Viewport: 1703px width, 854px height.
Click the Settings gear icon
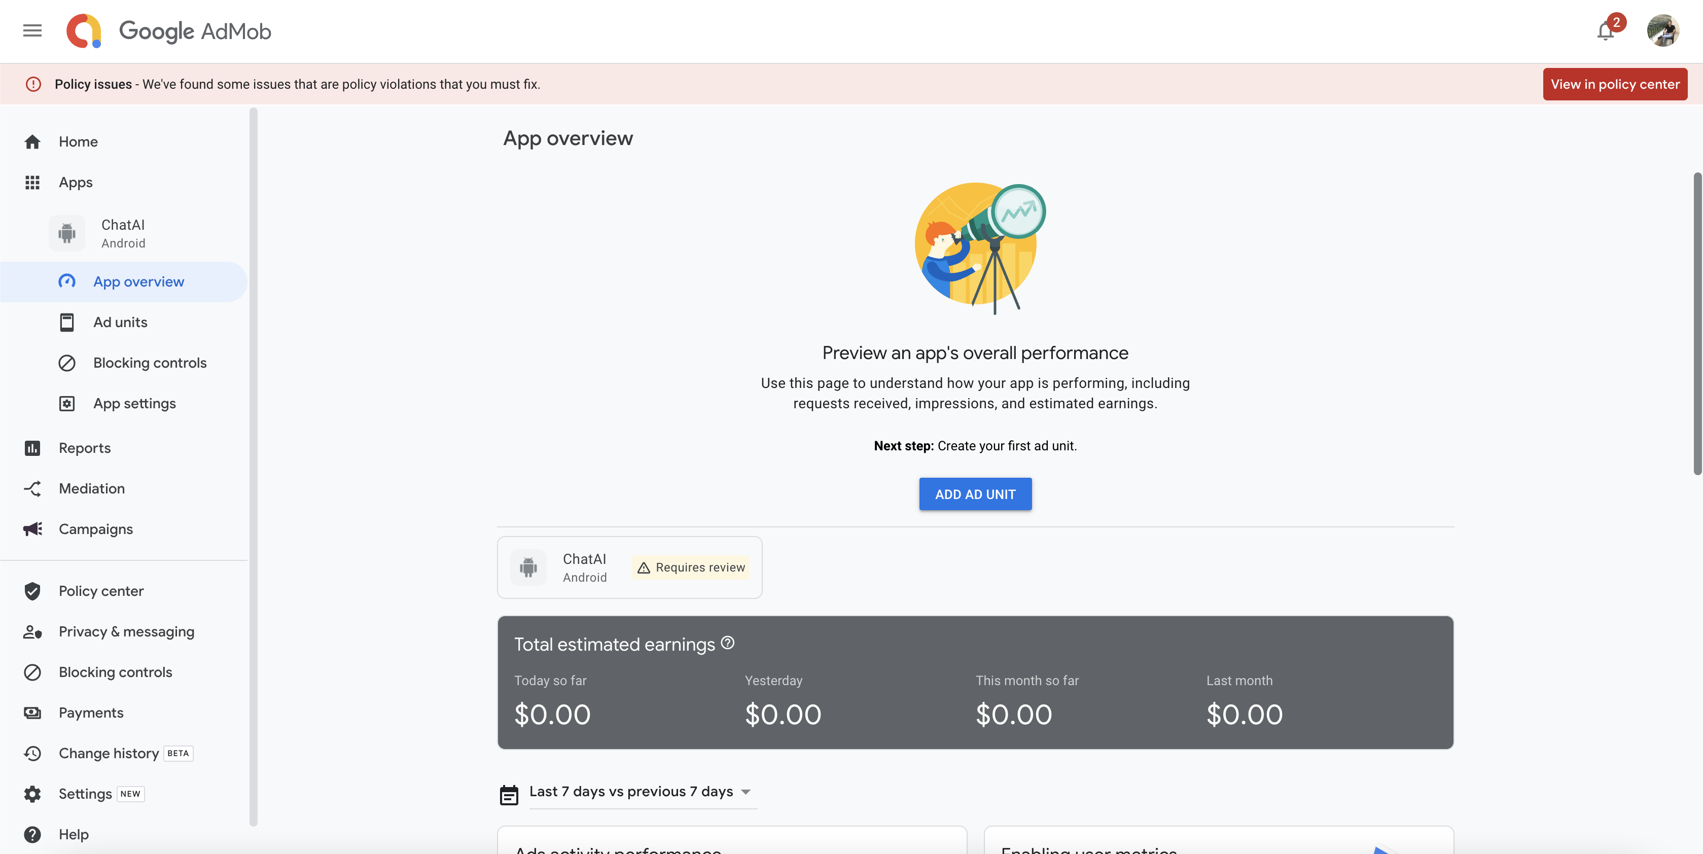(x=32, y=794)
